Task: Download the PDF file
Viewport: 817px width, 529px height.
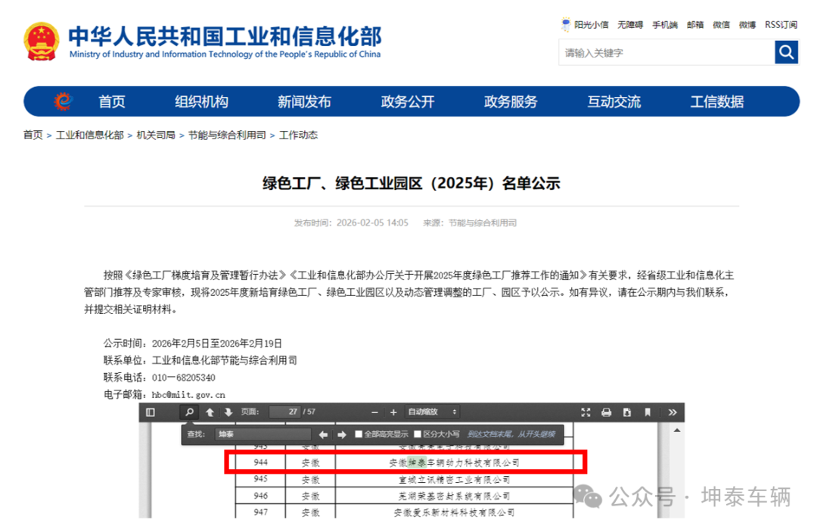Action: [626, 412]
